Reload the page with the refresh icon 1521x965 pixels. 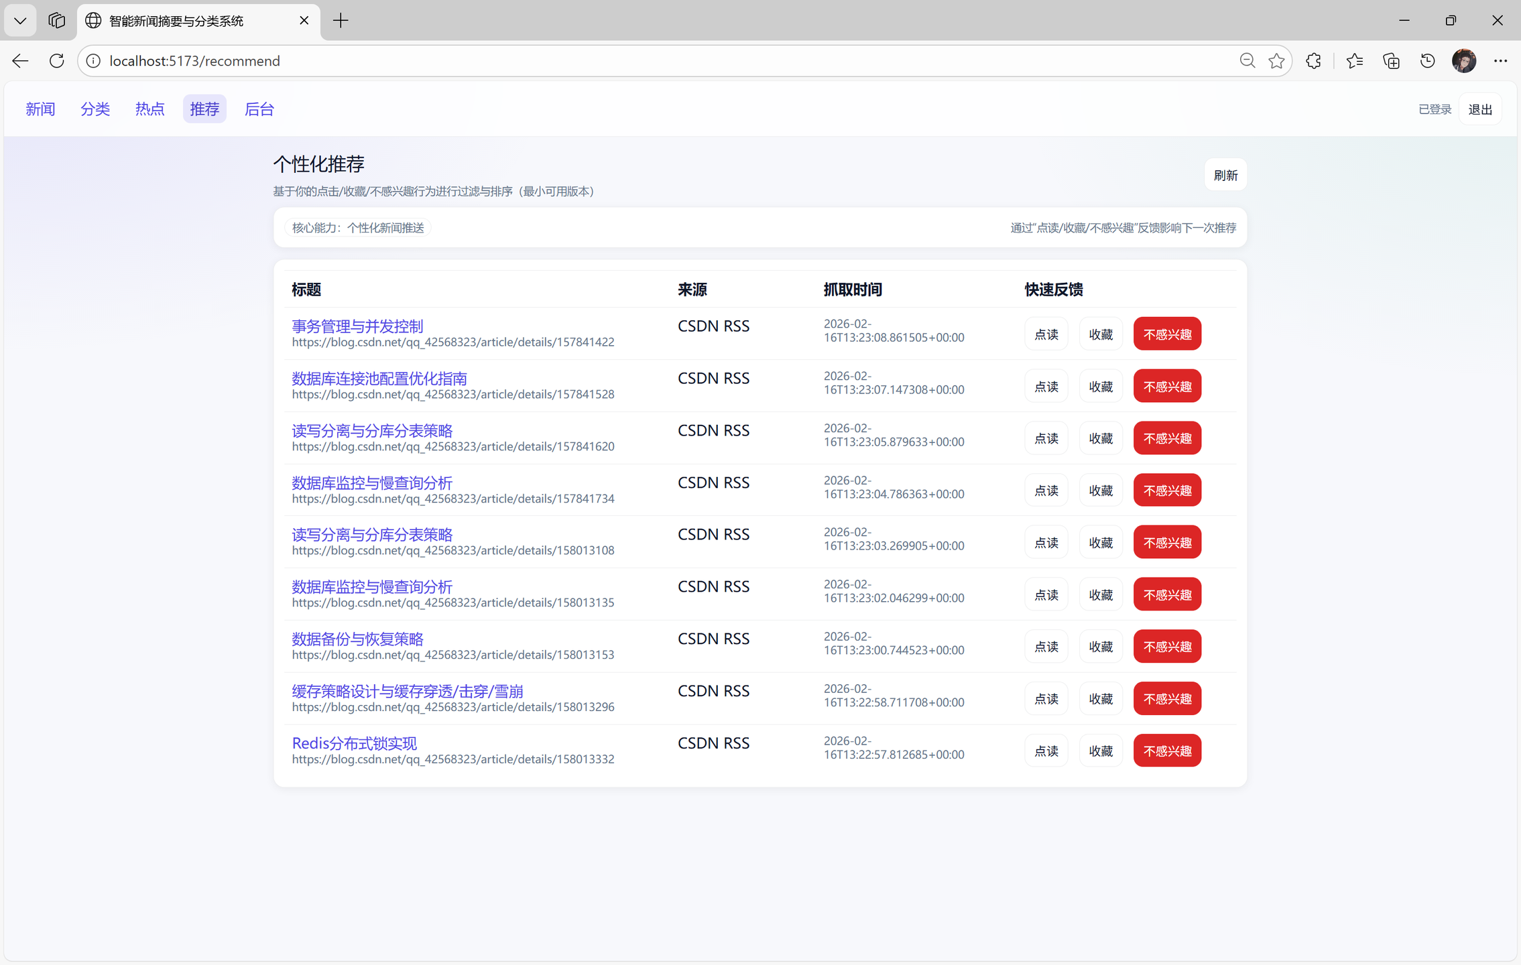click(56, 60)
